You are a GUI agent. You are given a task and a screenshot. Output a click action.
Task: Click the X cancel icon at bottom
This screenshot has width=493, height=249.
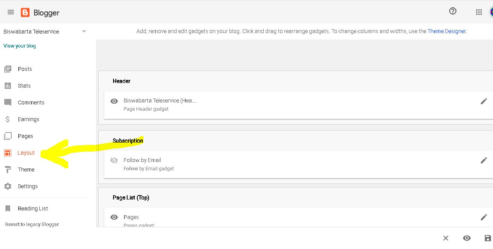(446, 238)
